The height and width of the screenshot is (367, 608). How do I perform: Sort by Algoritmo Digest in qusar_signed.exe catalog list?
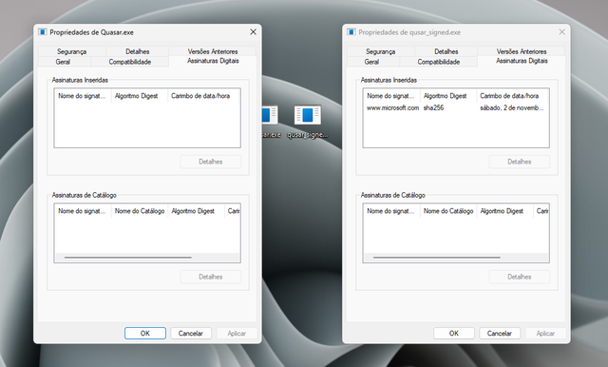point(504,211)
